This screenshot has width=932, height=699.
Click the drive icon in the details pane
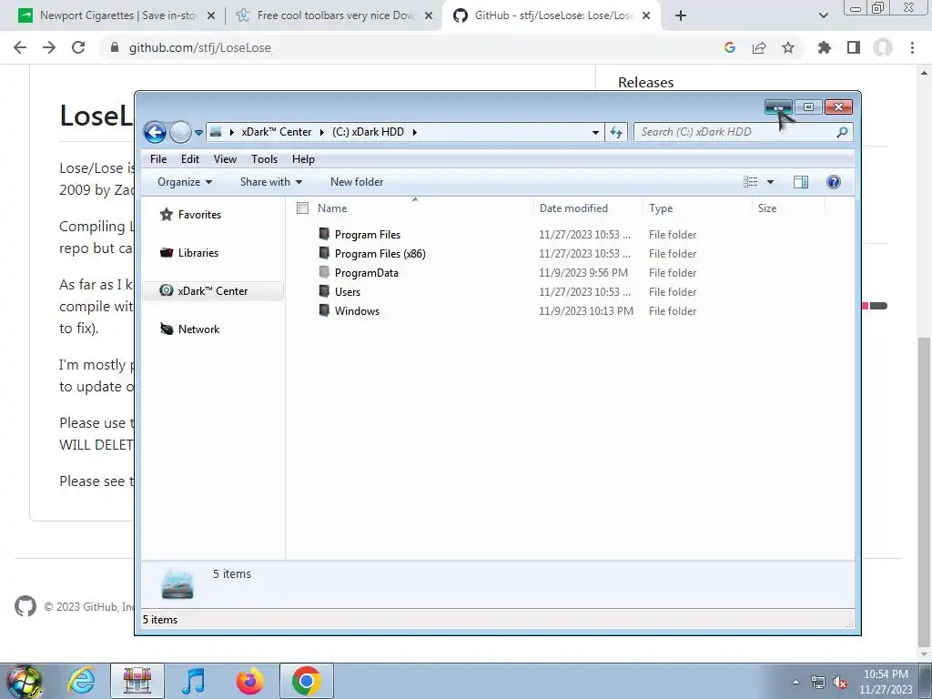pyautogui.click(x=177, y=584)
